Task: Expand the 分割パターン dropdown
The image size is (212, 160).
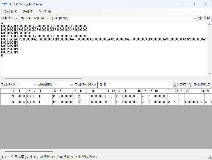Action: (195, 18)
